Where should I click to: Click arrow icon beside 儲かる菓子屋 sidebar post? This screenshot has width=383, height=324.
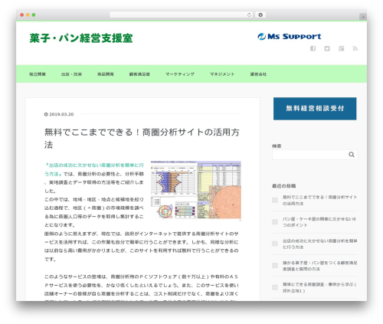pos(275,265)
